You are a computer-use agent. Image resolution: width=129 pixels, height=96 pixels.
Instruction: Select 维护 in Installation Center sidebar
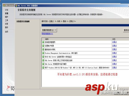click(6, 17)
